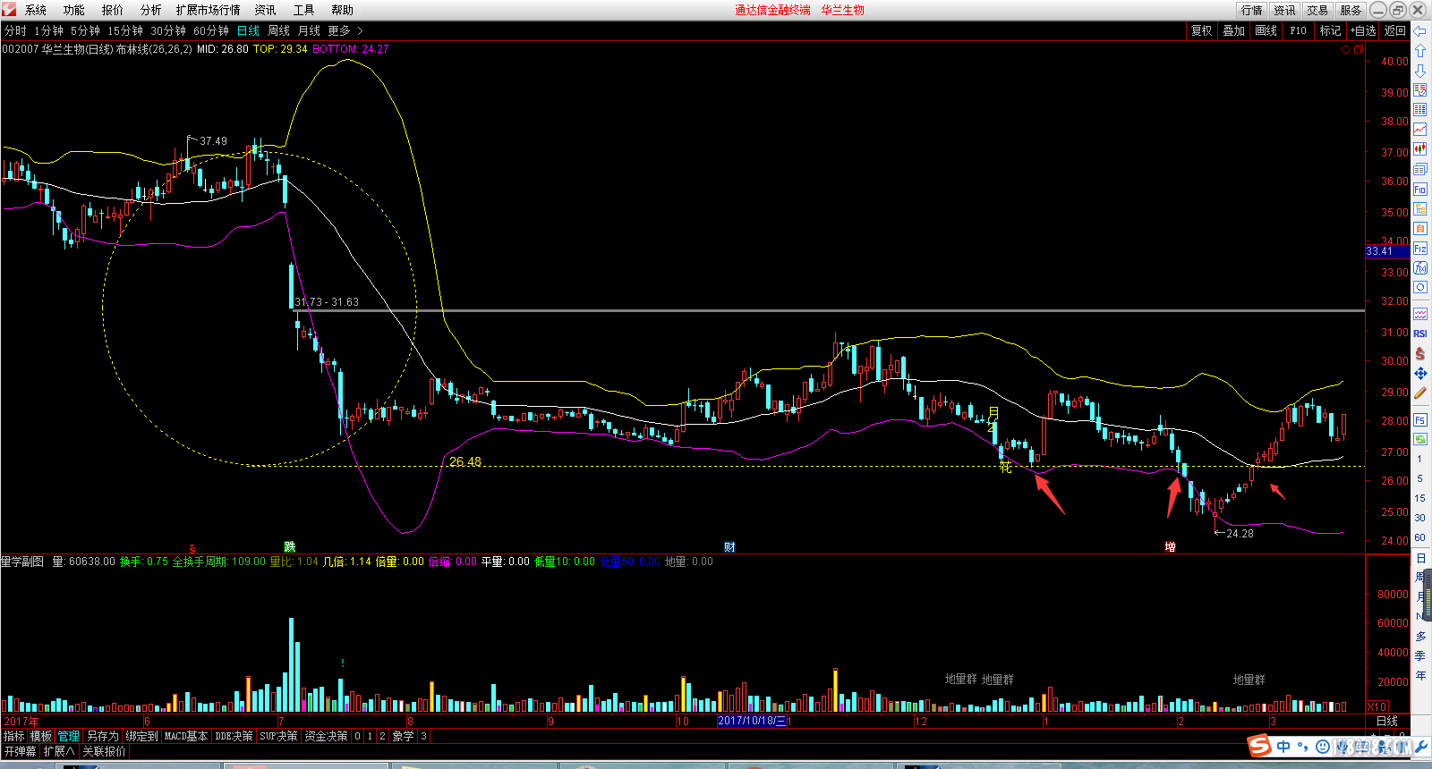Open the orange report sidebar icon
1432x769 pixels.
coord(1420,229)
